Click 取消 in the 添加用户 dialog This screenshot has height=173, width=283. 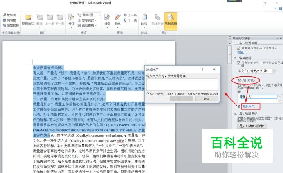[x=207, y=99]
